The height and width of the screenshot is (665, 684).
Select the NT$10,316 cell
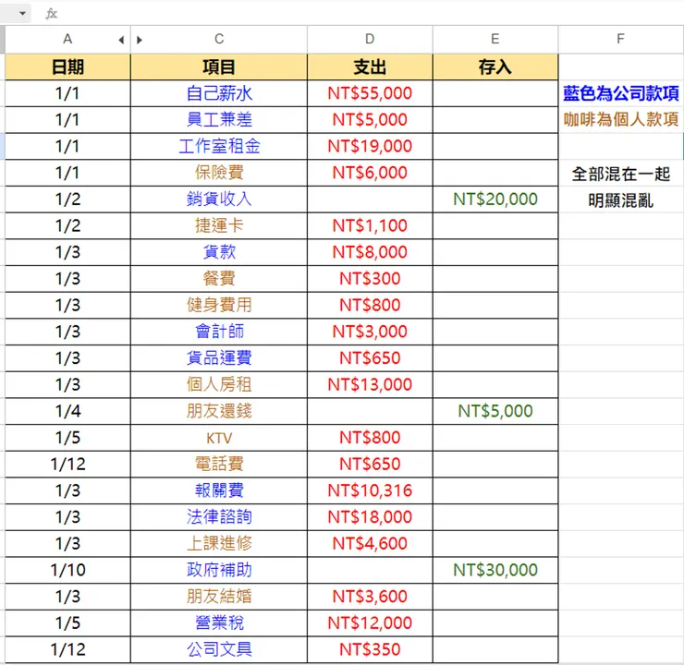point(370,490)
